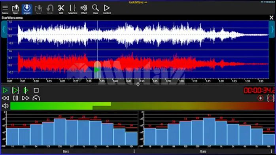The image size is (276, 155).
Task: Click the green-to-red level meter bar
Action: (x=142, y=106)
